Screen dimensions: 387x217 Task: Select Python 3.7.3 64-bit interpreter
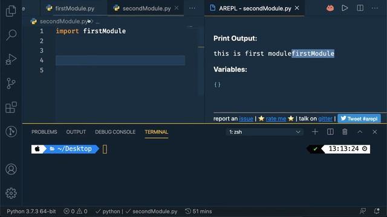coord(31,212)
